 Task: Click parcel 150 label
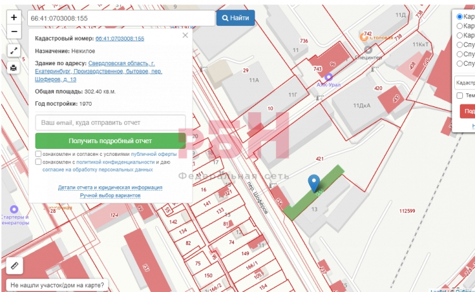pyautogui.click(x=208, y=276)
